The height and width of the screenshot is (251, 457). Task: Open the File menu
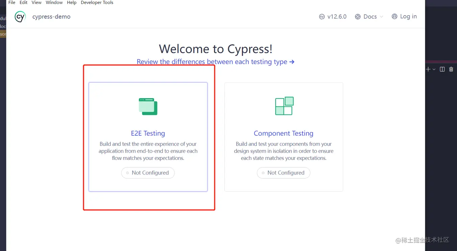coord(12,2)
